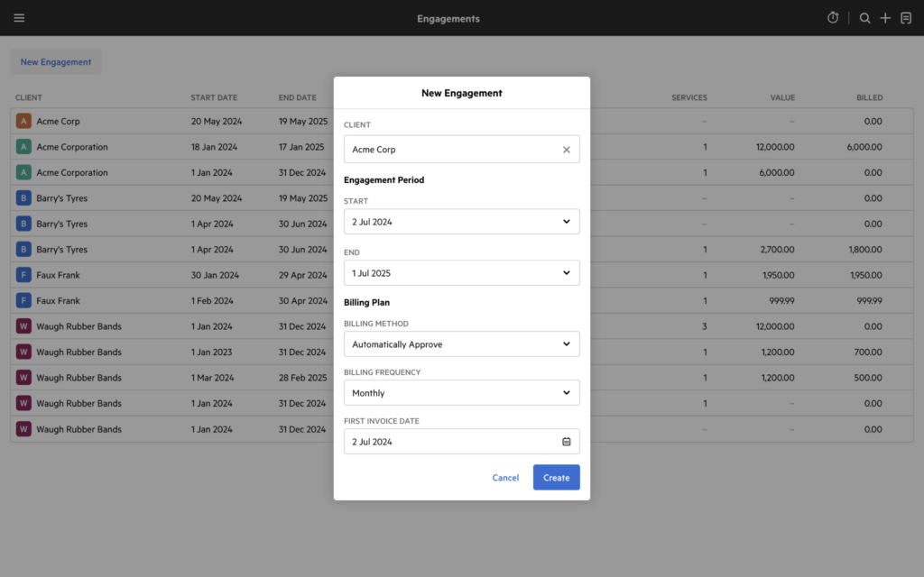Click the Faux Frank avatar with 30 Jan 2024 start
Screen dimensions: 924x577
pos(23,275)
